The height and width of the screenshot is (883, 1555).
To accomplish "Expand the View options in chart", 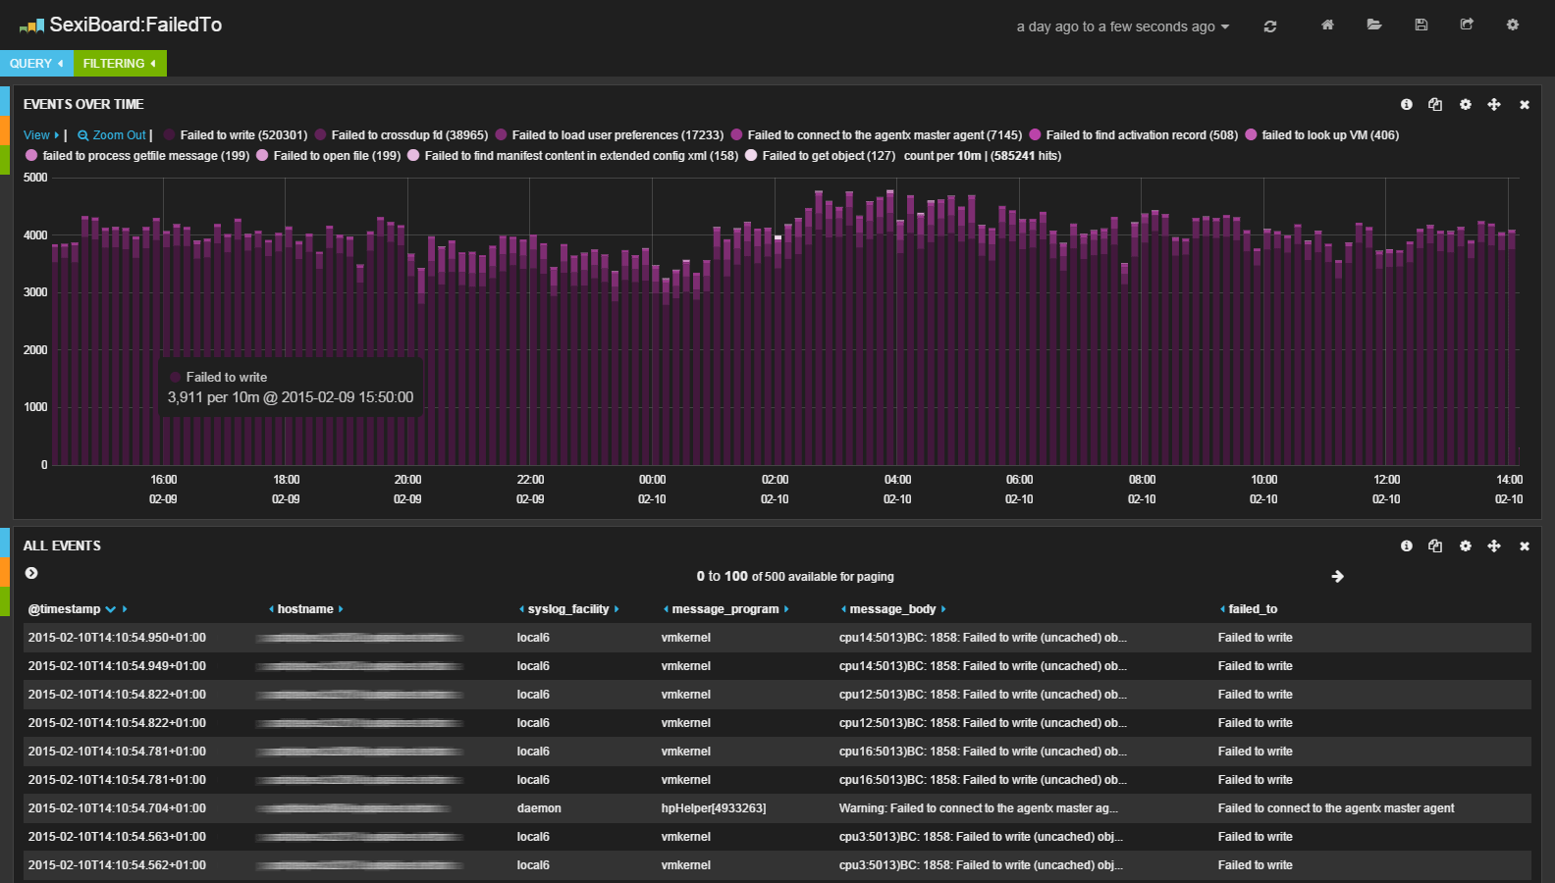I will click(x=41, y=135).
